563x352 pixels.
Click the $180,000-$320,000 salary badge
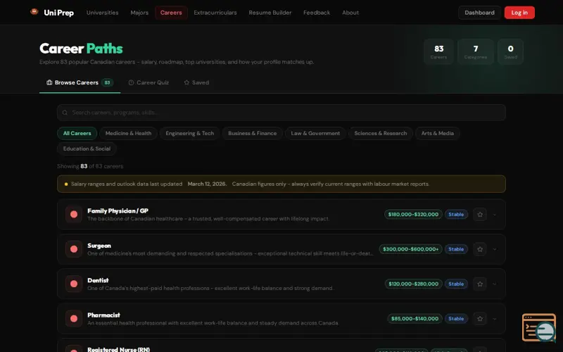[x=413, y=215]
